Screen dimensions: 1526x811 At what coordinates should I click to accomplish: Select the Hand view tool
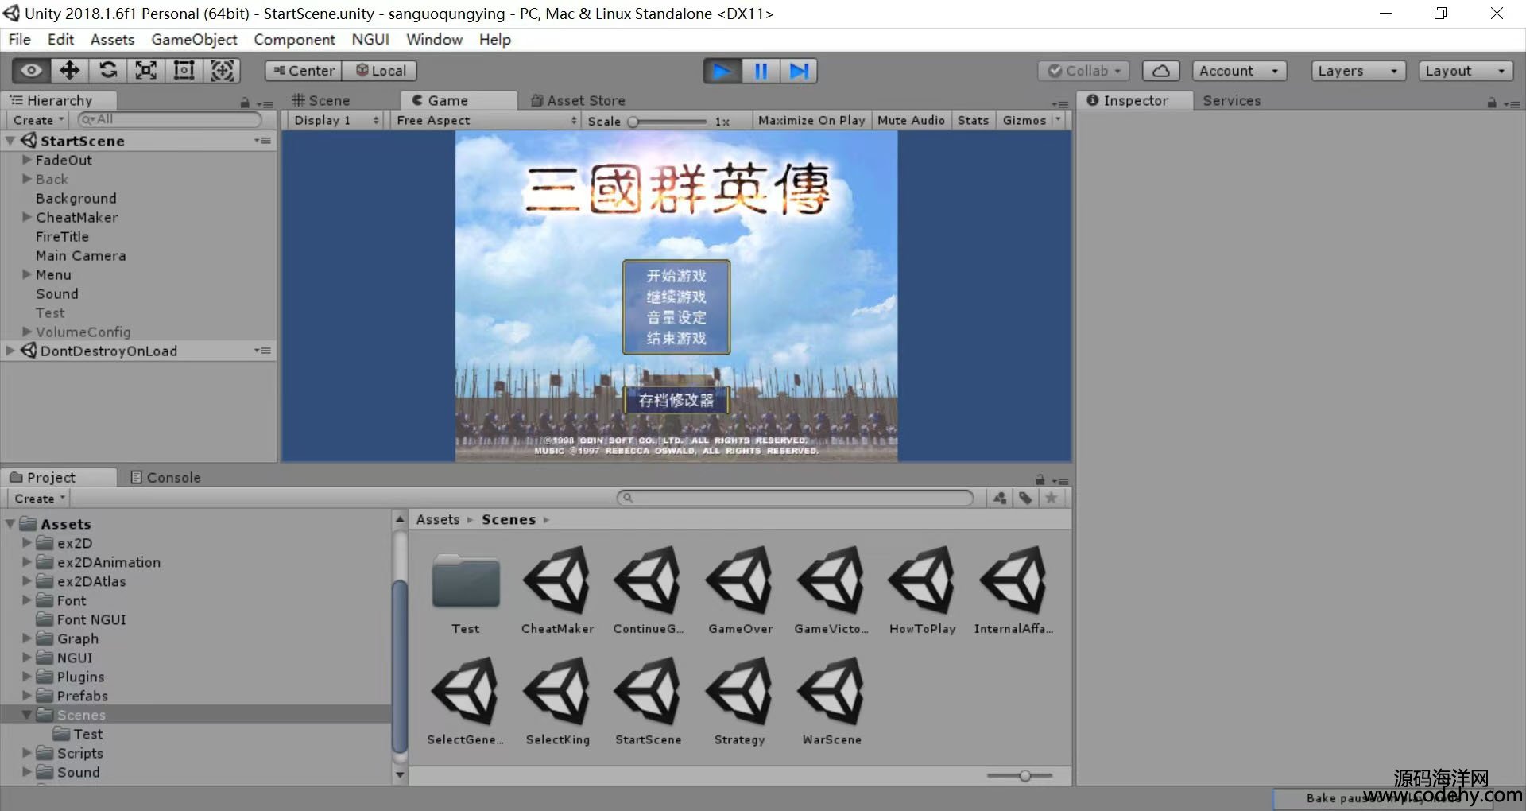[31, 71]
